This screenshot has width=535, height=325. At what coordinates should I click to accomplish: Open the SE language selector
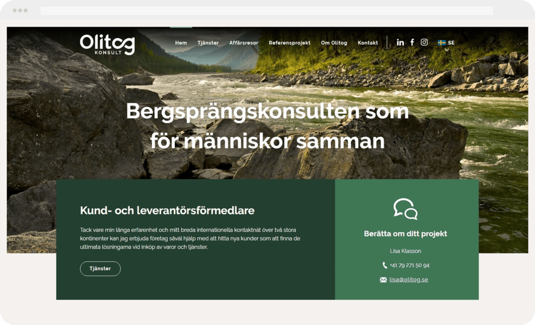[x=446, y=43]
